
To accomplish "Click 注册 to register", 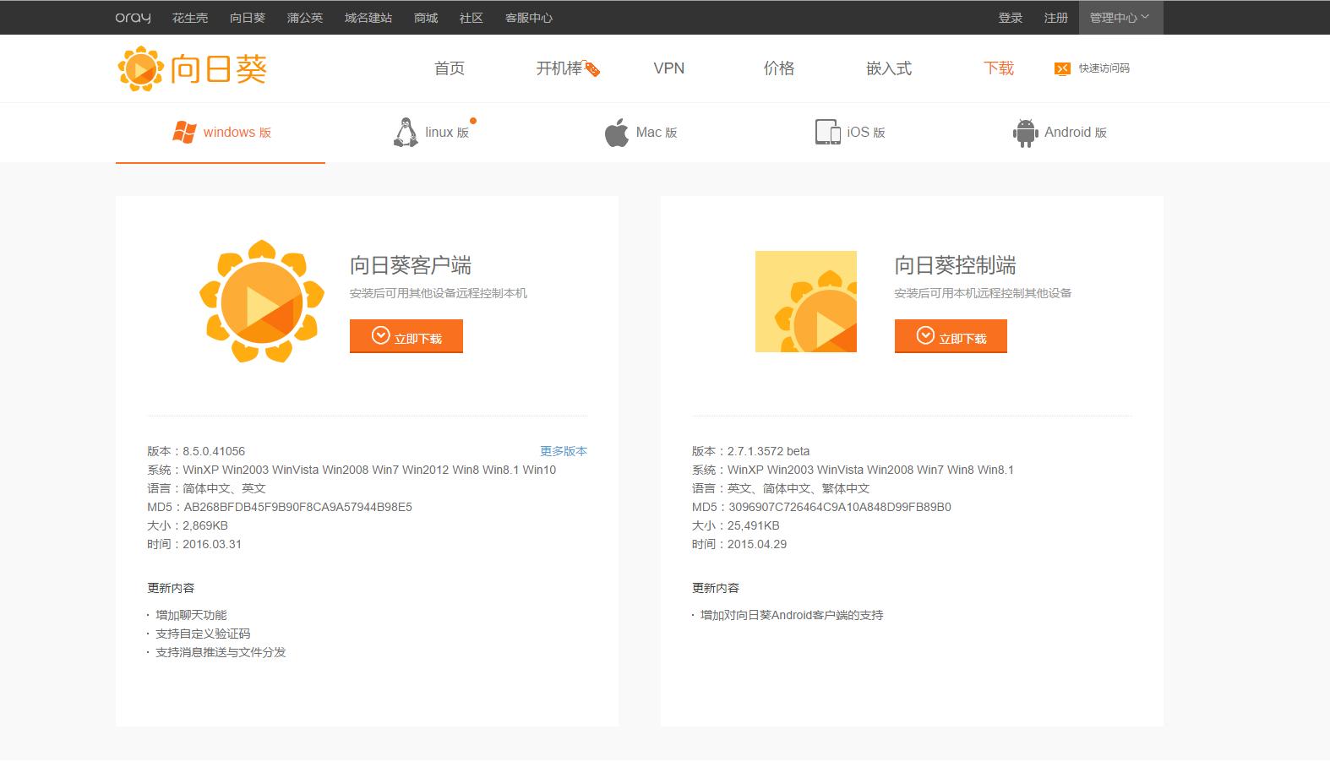I will click(1056, 18).
